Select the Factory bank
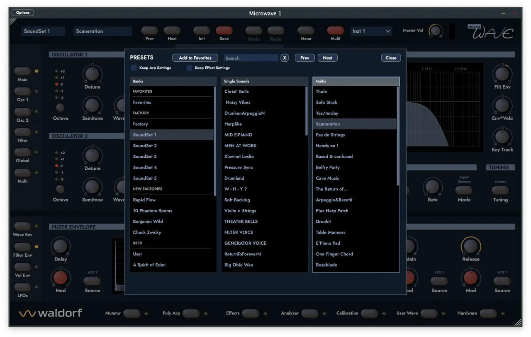Screen dimensions: 531x337 click(172, 124)
